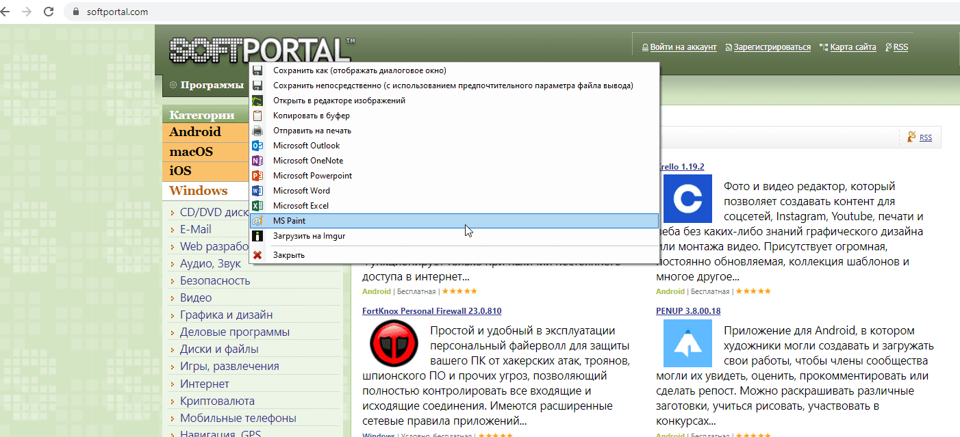The width and height of the screenshot is (960, 437).
Task: Click the clipboard icon beside 'Копировать в буфер'
Action: 257,116
